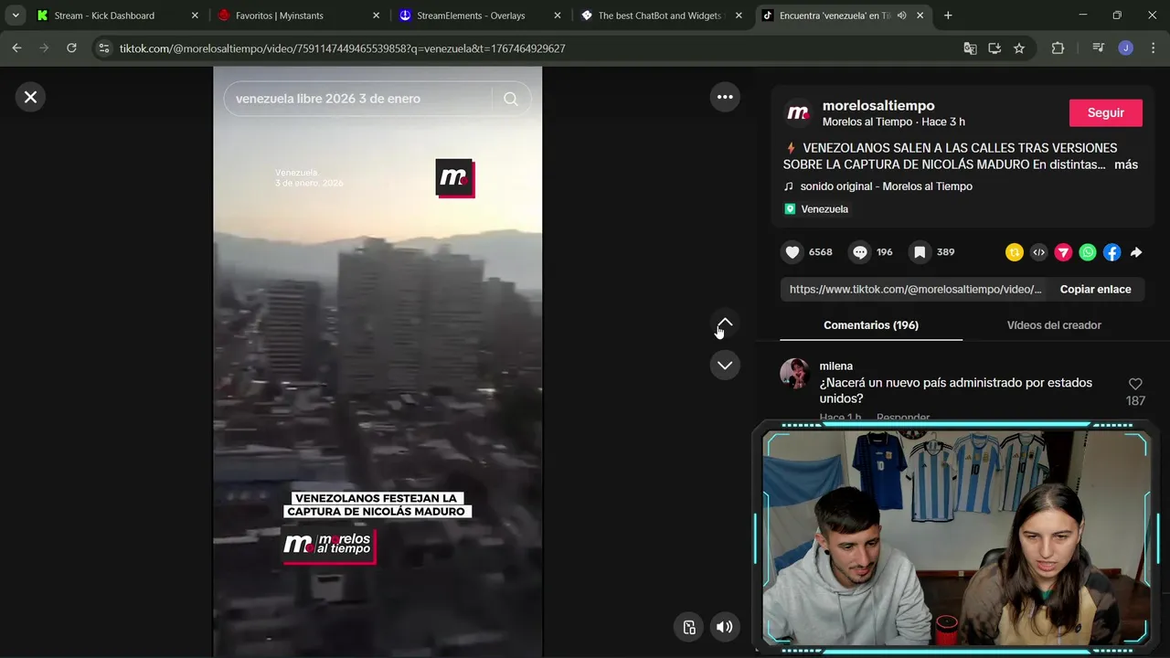Reload the current page
Viewport: 1170px width, 658px height.
pyautogui.click(x=71, y=48)
